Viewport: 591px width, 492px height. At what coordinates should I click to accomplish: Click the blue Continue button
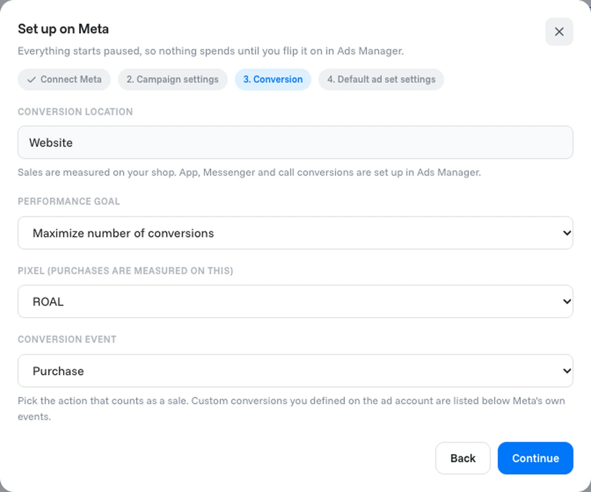536,458
